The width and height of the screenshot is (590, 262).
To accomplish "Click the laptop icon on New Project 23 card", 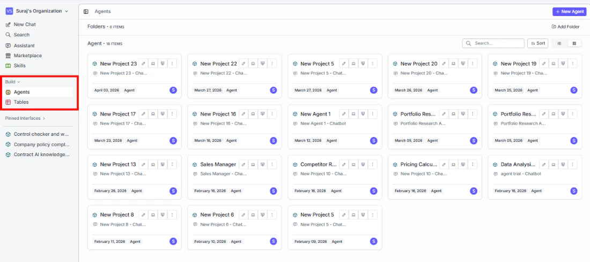I will click(x=153, y=64).
